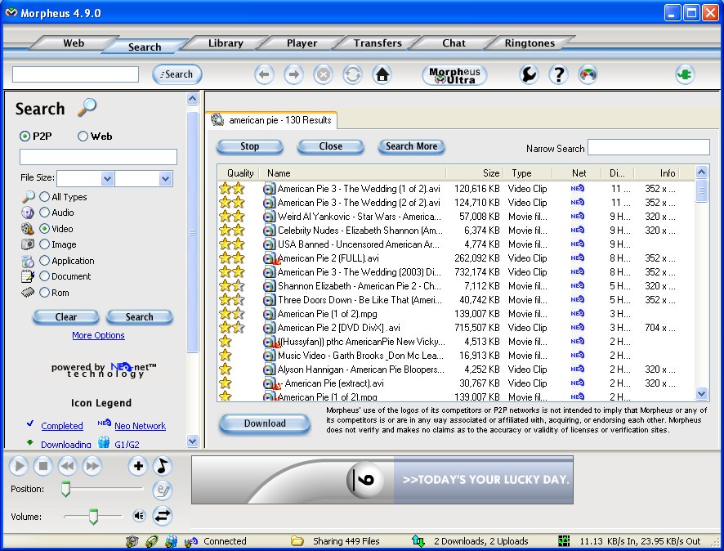Click the Search More button
This screenshot has height=551, width=724.
(411, 146)
